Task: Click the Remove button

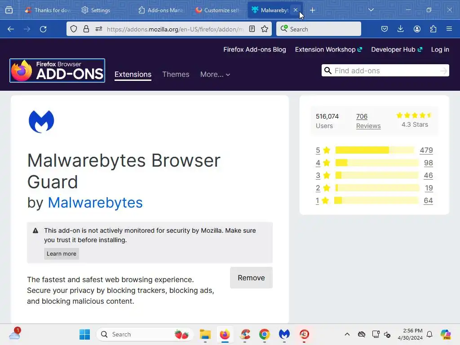Action: (251, 278)
